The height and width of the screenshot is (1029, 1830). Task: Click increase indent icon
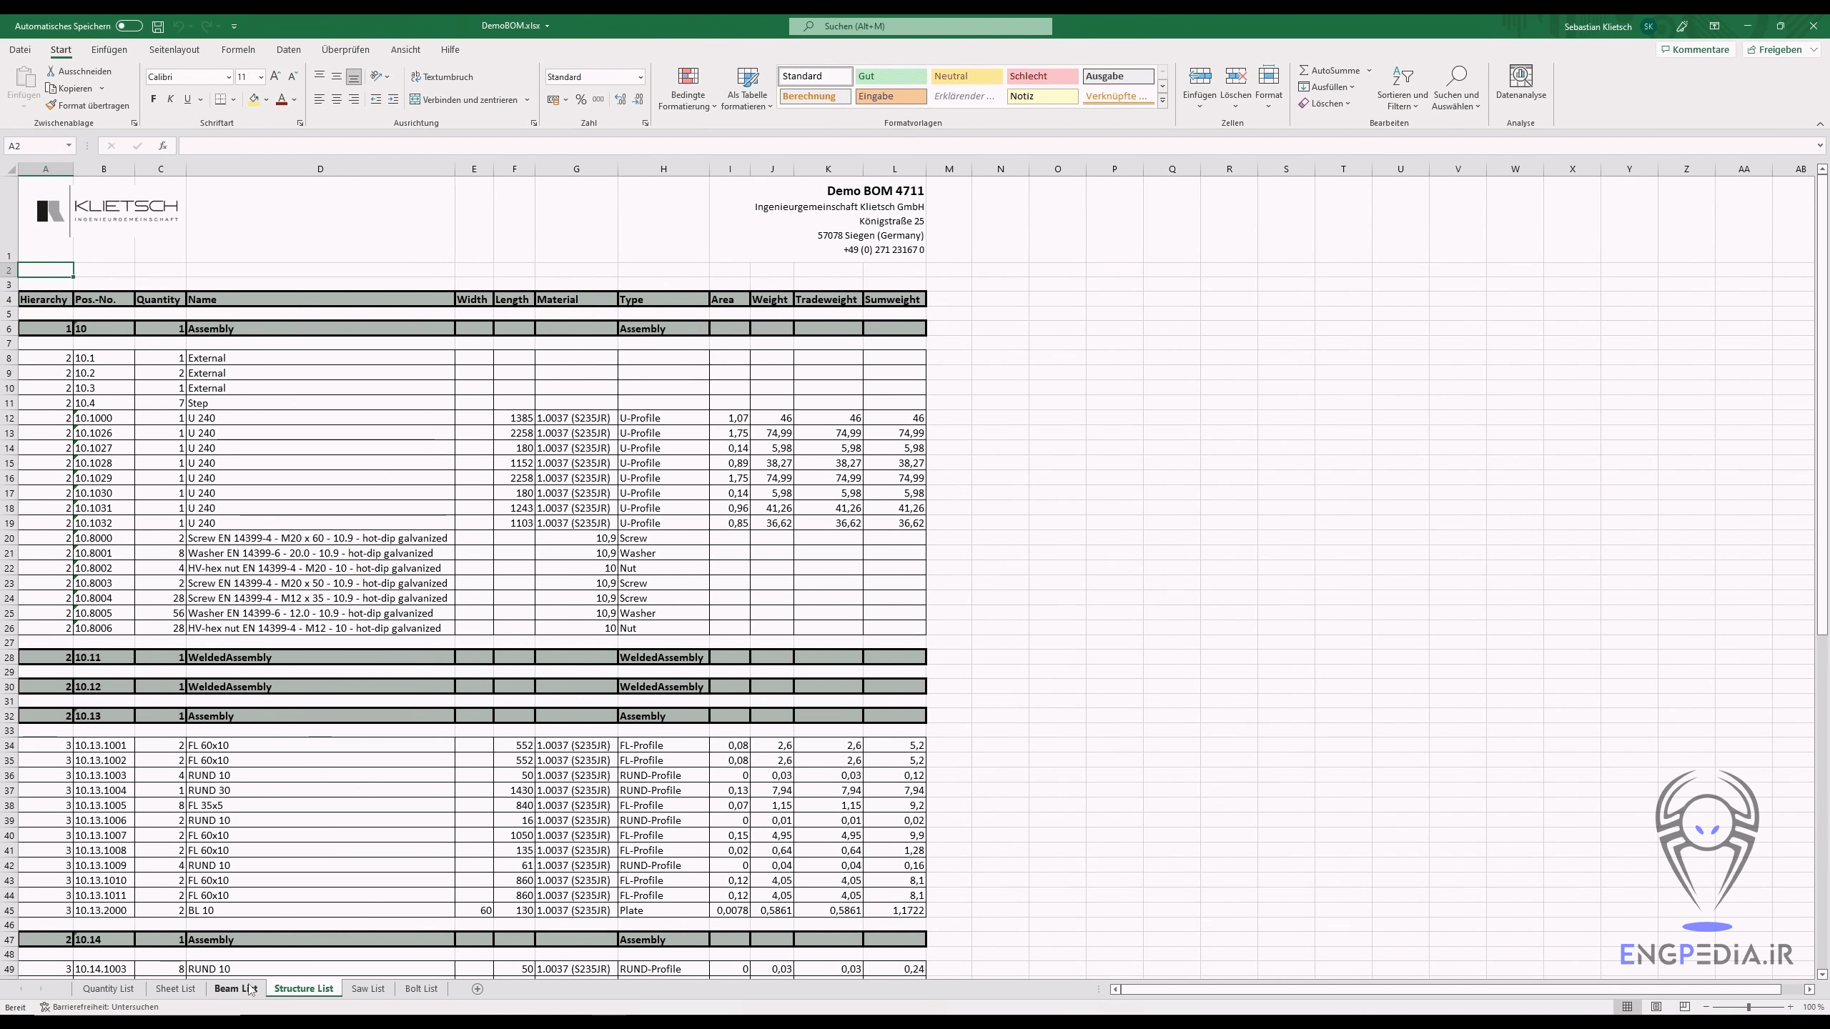(x=393, y=99)
